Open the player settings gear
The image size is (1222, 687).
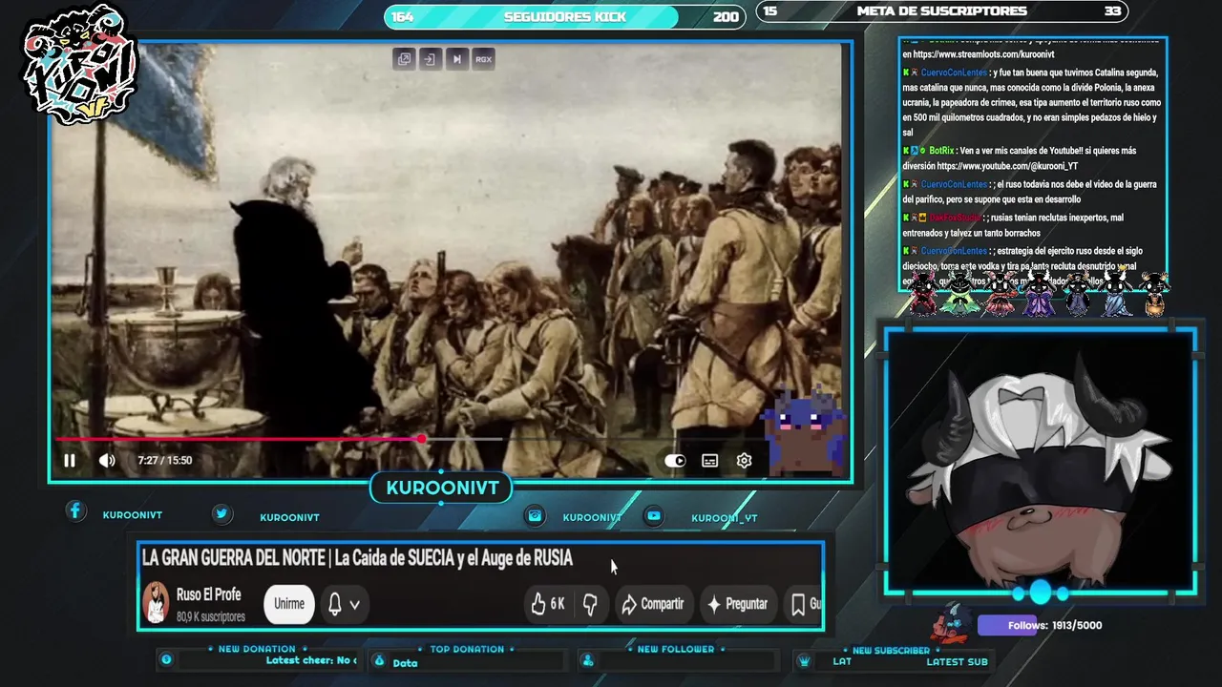pos(745,461)
